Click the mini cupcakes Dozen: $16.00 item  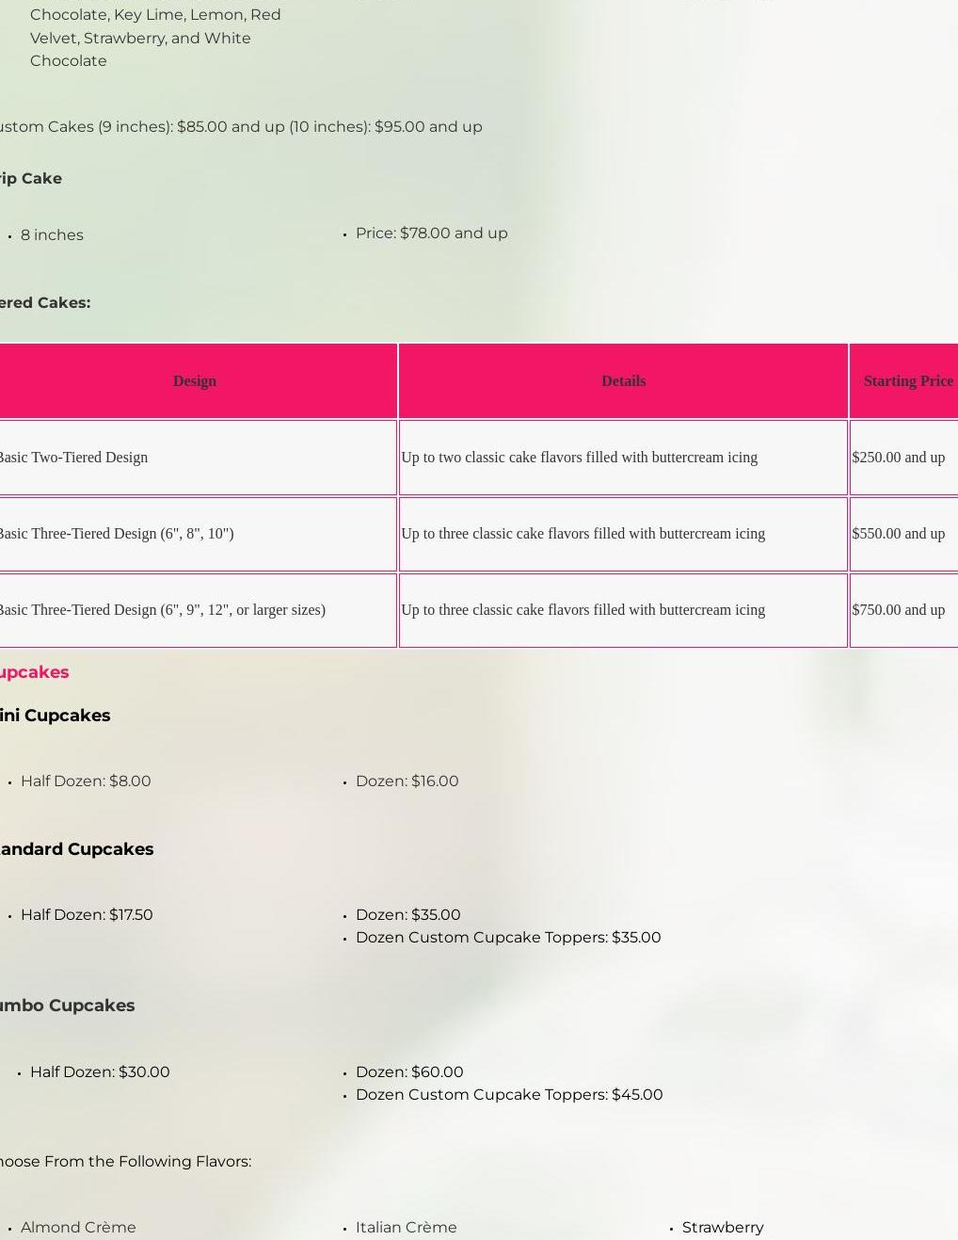coord(407,781)
